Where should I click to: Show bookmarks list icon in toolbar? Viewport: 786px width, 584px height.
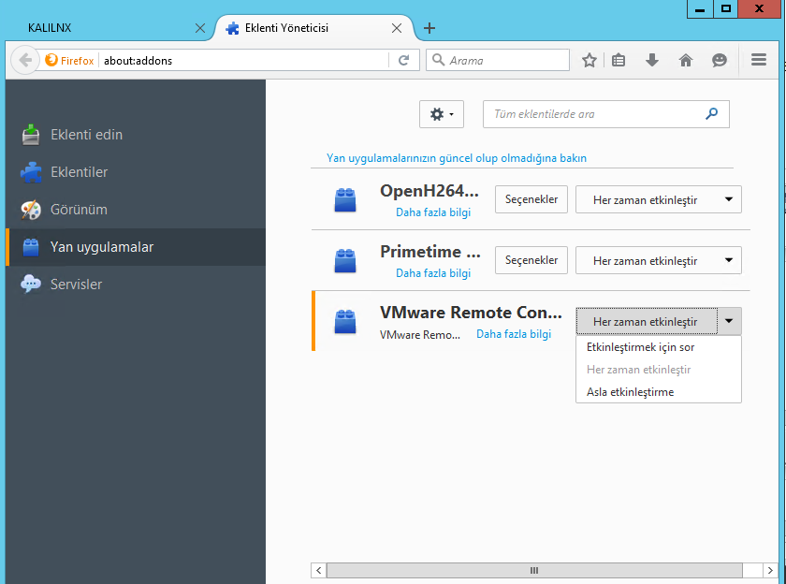(x=619, y=61)
